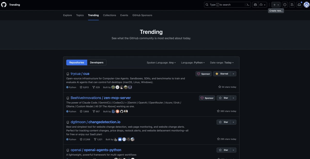Open last contributor avatar of trycua / cua
310x159 pixels.
coord(130,87)
